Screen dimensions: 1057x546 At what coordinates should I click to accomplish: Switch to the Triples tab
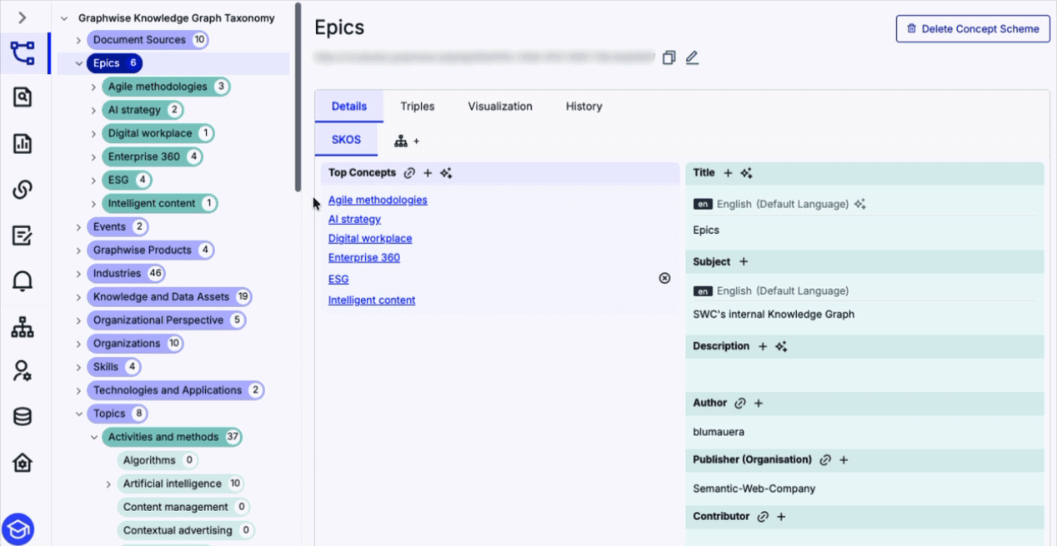click(x=418, y=107)
